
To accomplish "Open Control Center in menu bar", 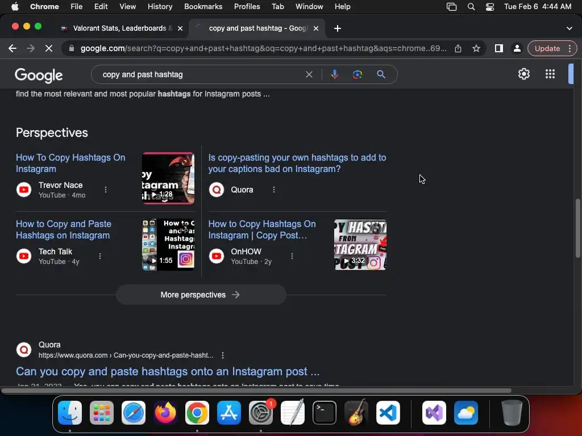I will 490,7.
